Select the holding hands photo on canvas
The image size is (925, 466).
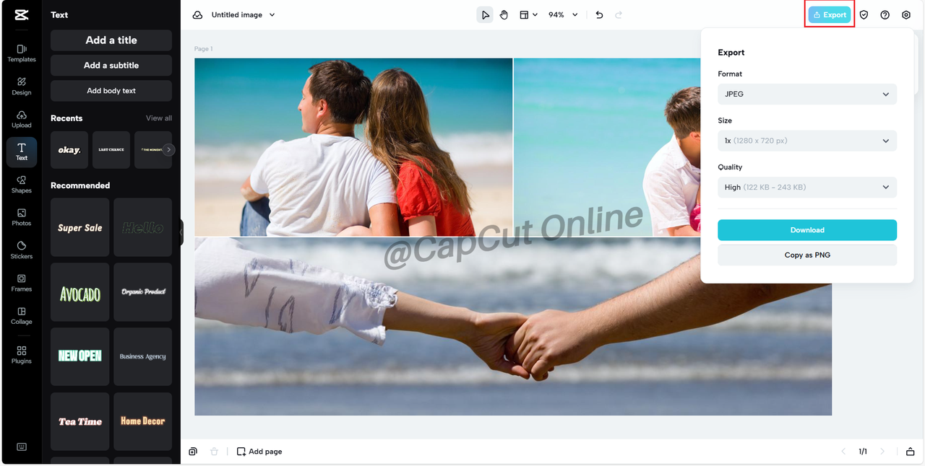coord(513,326)
